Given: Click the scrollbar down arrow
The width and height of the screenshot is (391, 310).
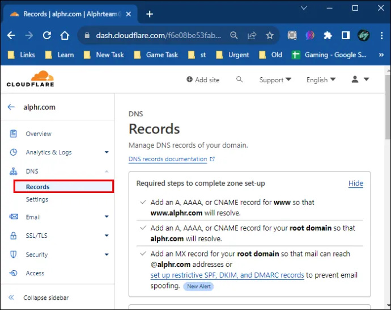Looking at the screenshot, I should 388,305.
